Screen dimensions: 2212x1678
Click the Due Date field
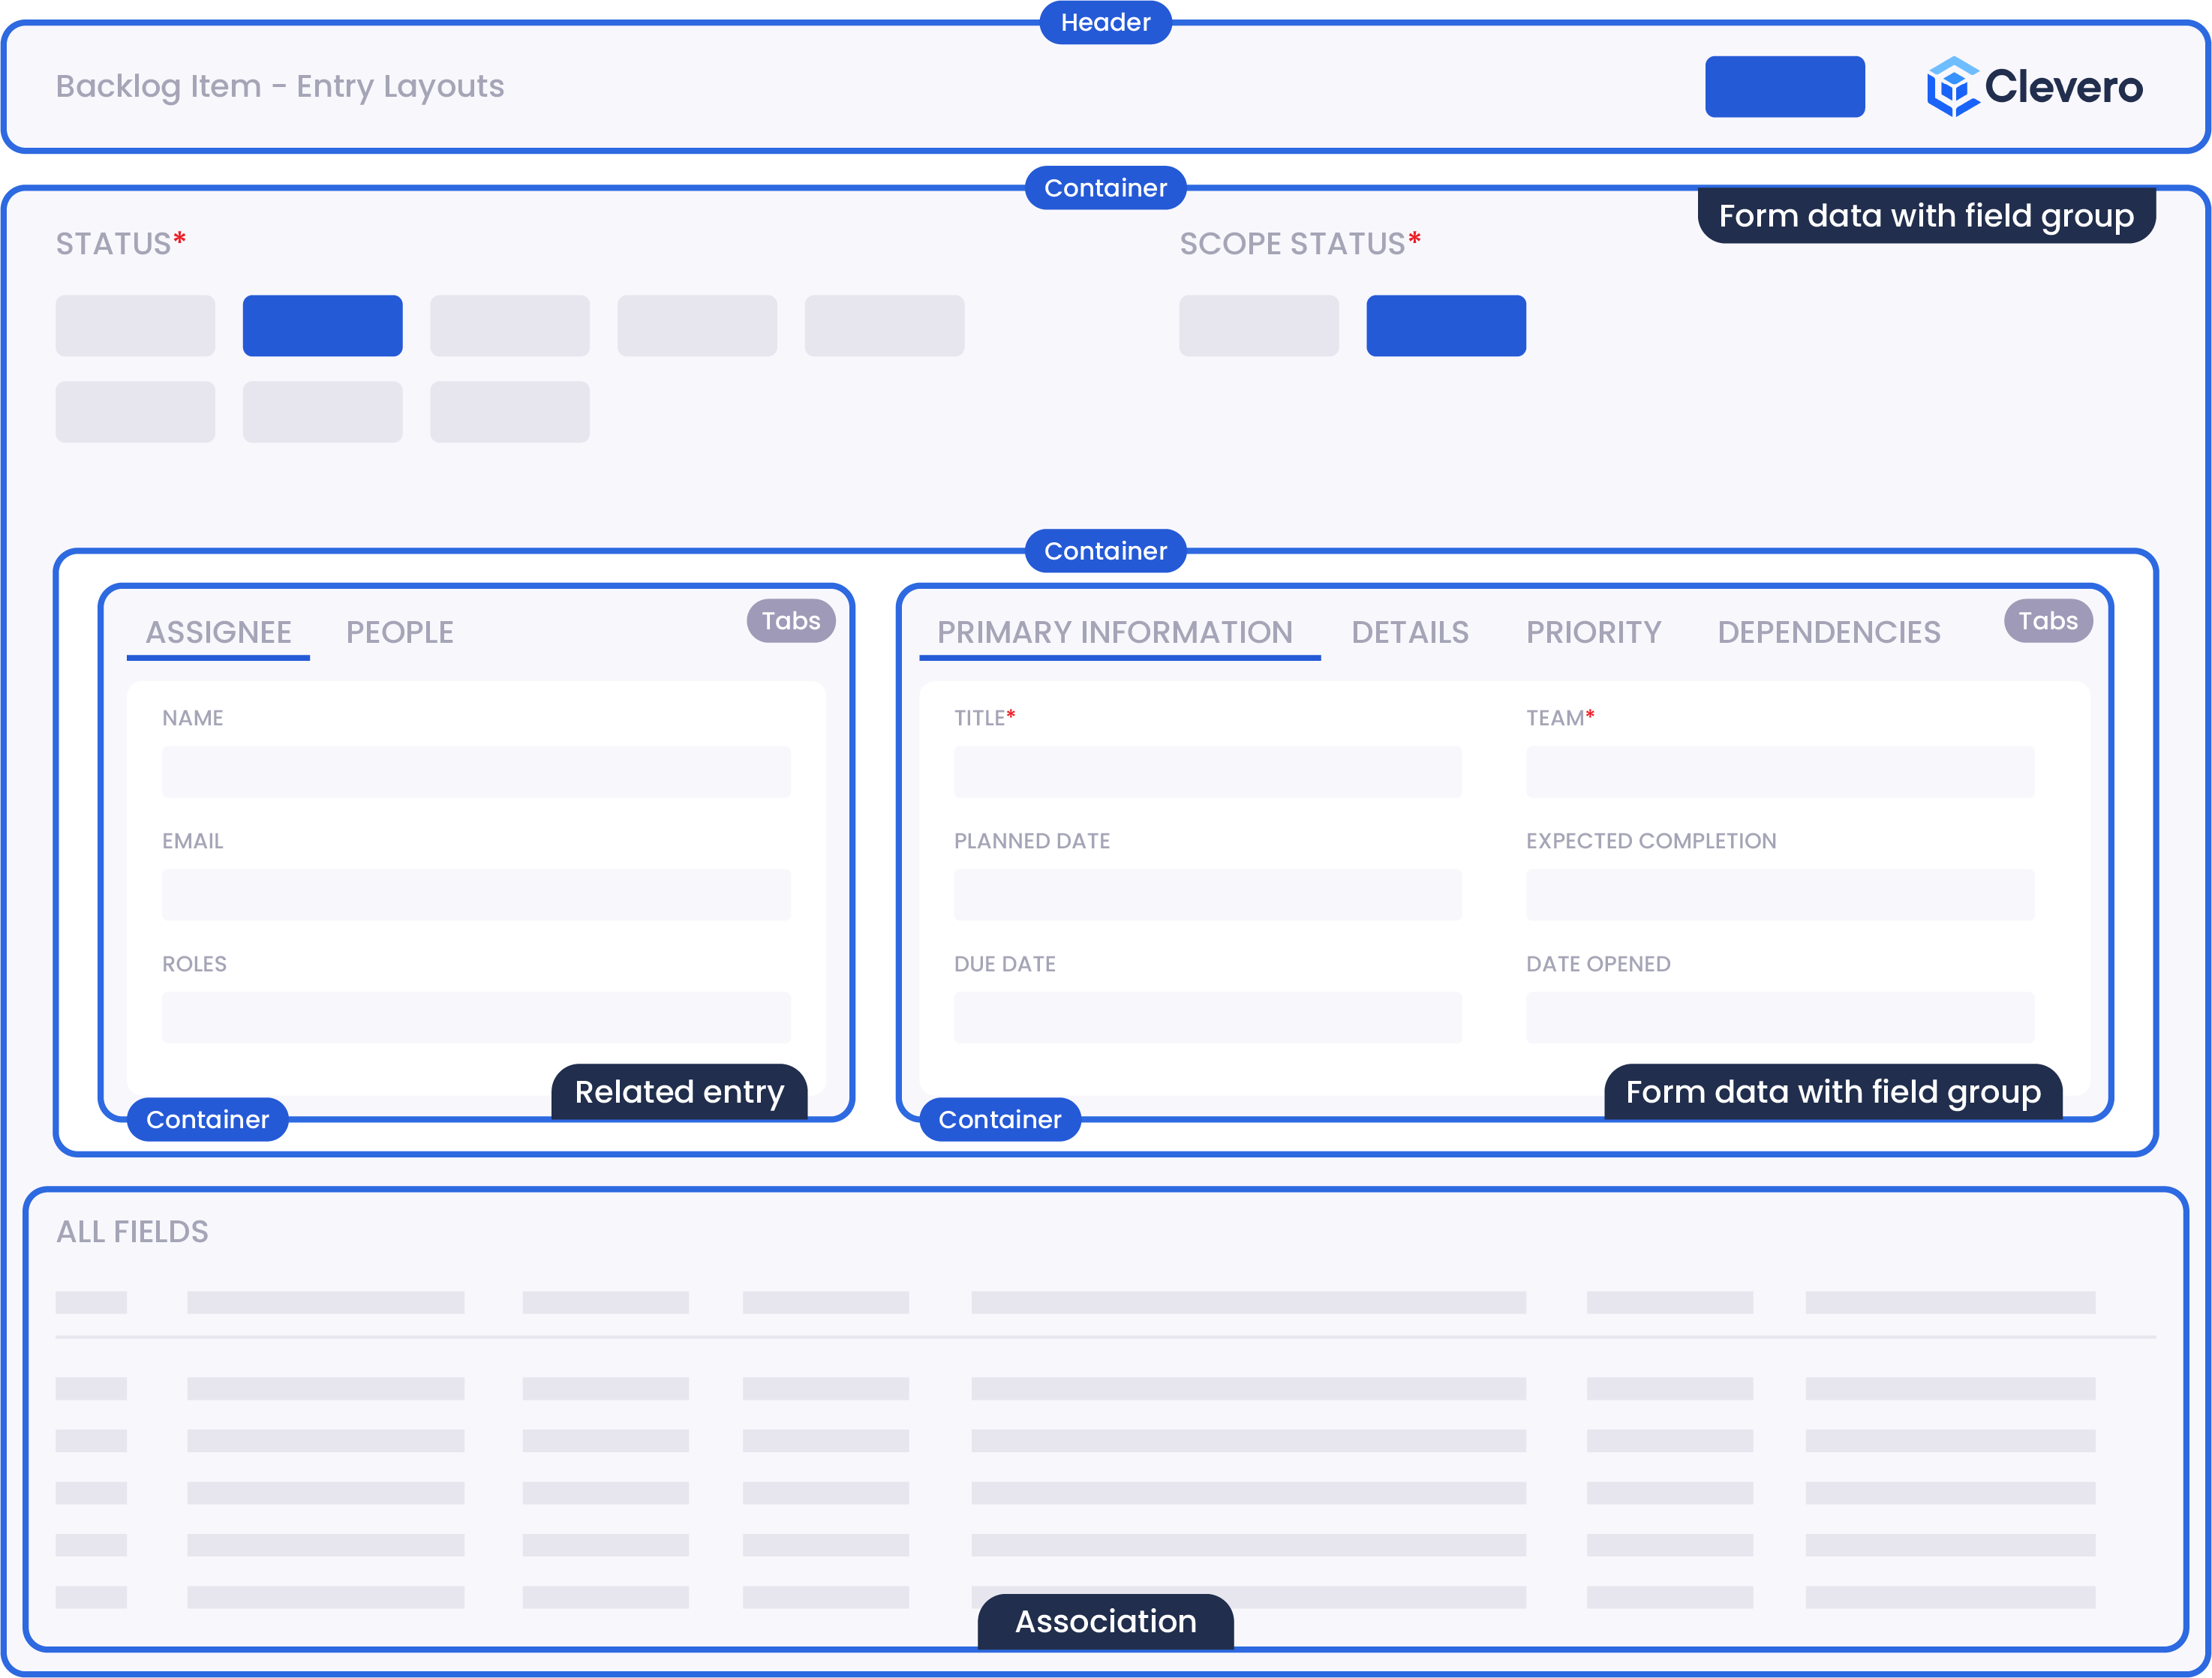click(1207, 1017)
